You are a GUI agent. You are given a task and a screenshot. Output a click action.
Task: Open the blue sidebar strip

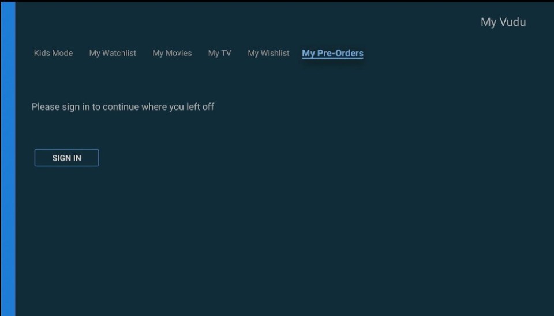click(x=8, y=158)
